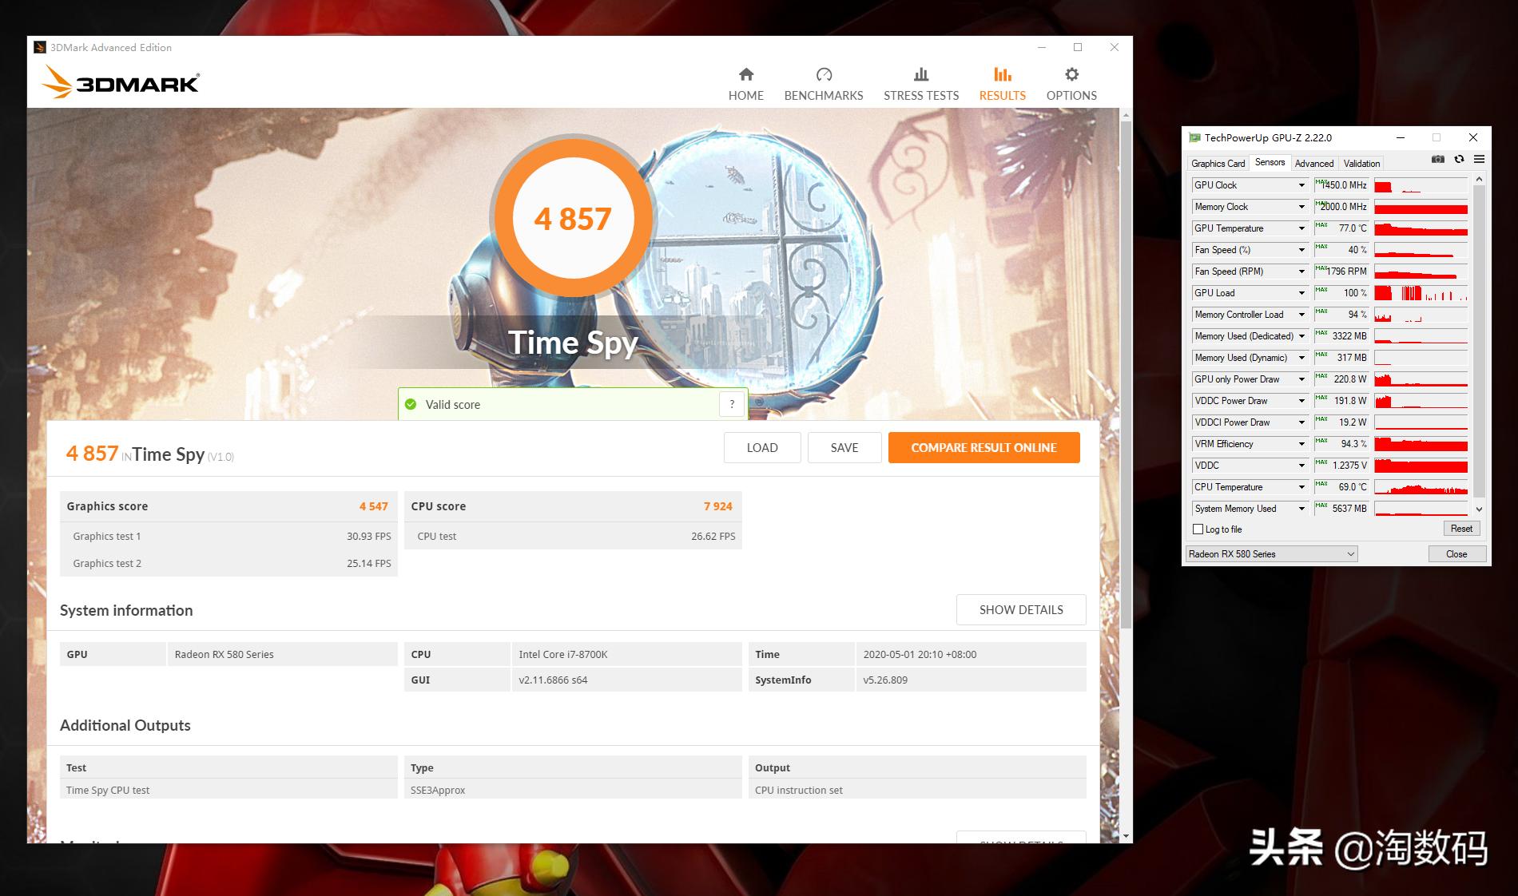Minimize the 3DMark window

pos(1042,47)
